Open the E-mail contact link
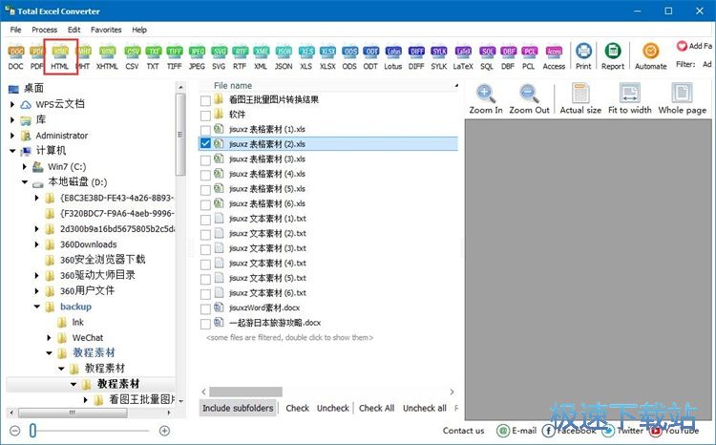Image resolution: width=716 pixels, height=445 pixels. [516, 431]
